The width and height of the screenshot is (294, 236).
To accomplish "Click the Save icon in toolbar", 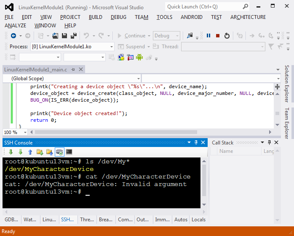I will coord(64,36).
